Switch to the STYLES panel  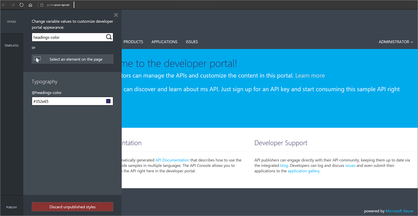(11, 21)
